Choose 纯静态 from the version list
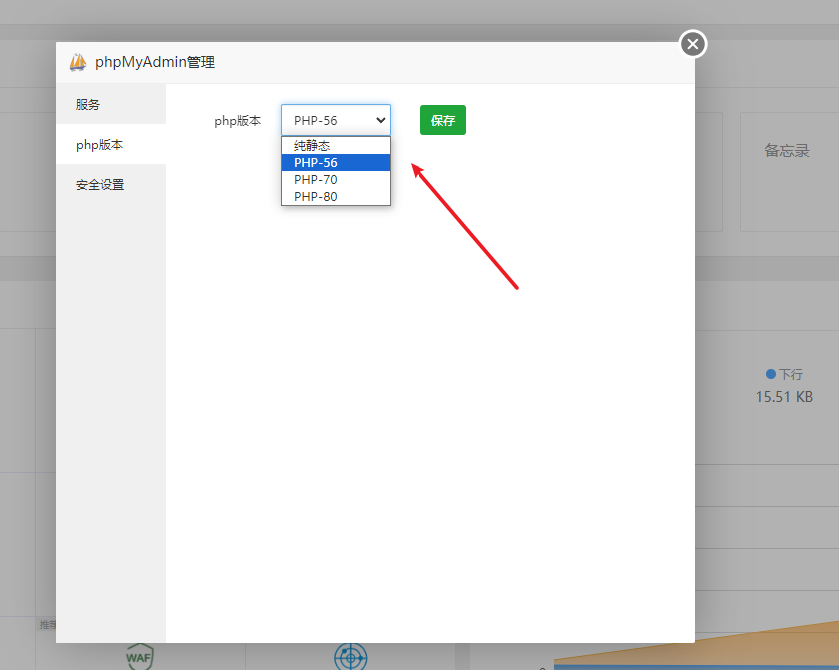839x670 pixels. click(x=336, y=146)
